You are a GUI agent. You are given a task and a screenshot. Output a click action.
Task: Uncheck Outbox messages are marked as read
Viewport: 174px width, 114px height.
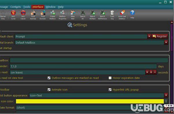point(49,78)
